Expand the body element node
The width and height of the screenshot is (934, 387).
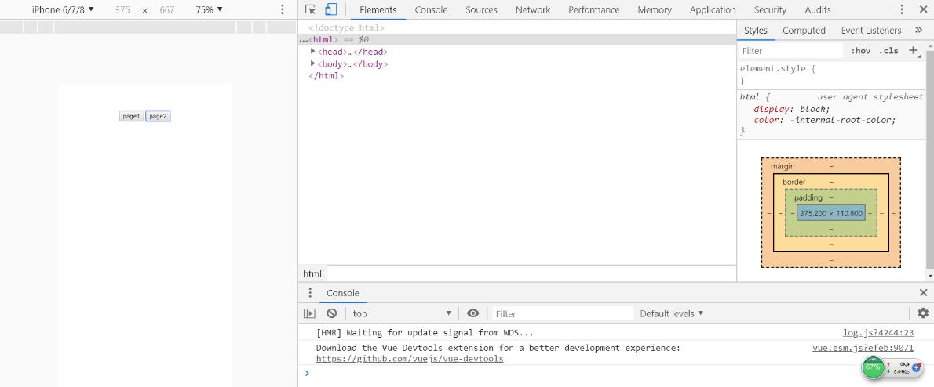coord(313,64)
